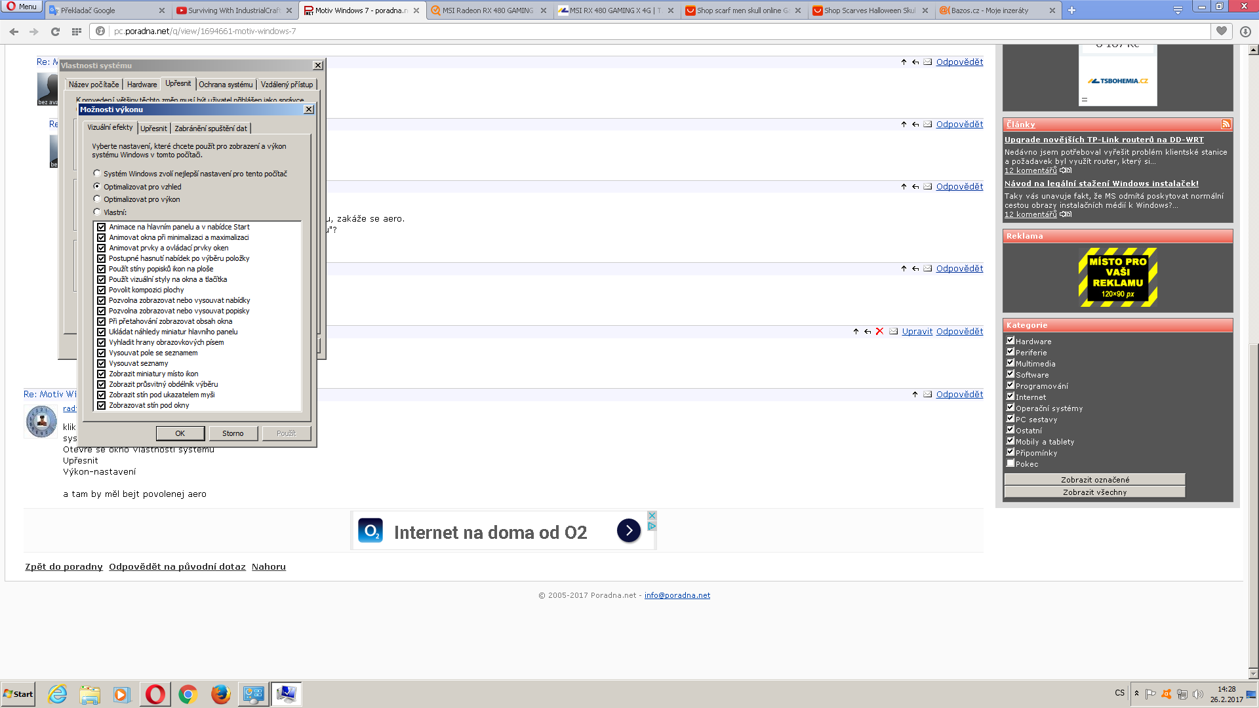This screenshot has width=1259, height=708.
Task: Click the downloads arrow icon in toolbar
Action: (x=1245, y=31)
